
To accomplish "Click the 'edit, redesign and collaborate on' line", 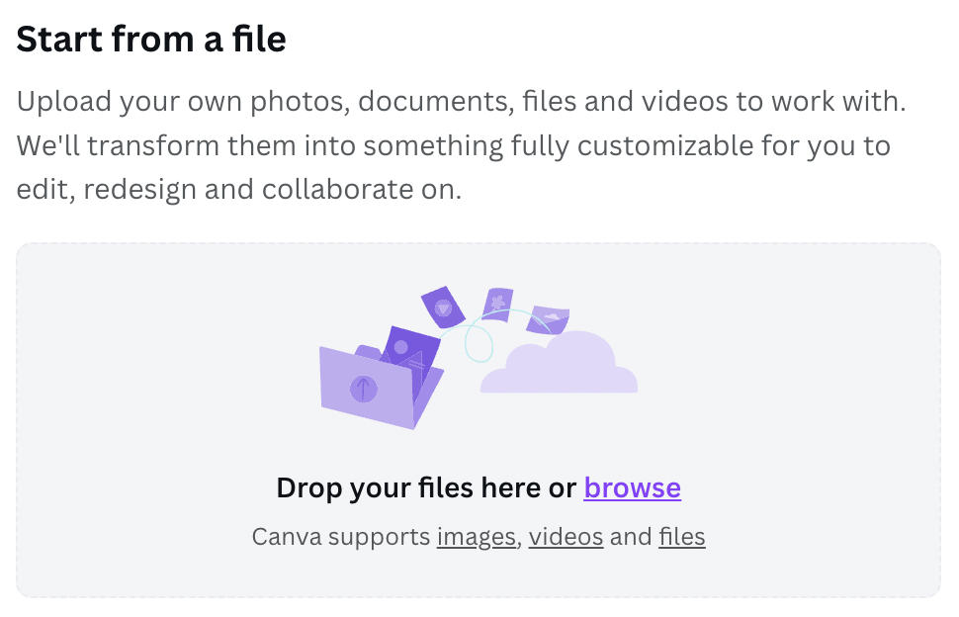I will point(238,190).
